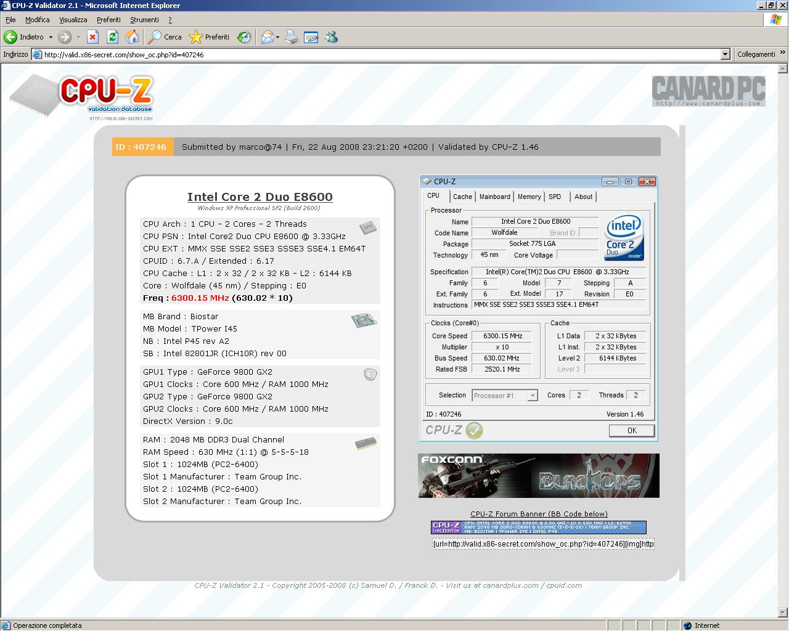Open the Intel Core 2 Duo E8600 heading link
This screenshot has width=789, height=631.
point(260,197)
